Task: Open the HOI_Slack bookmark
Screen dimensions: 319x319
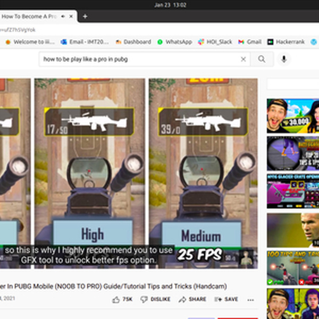Action: pos(215,42)
